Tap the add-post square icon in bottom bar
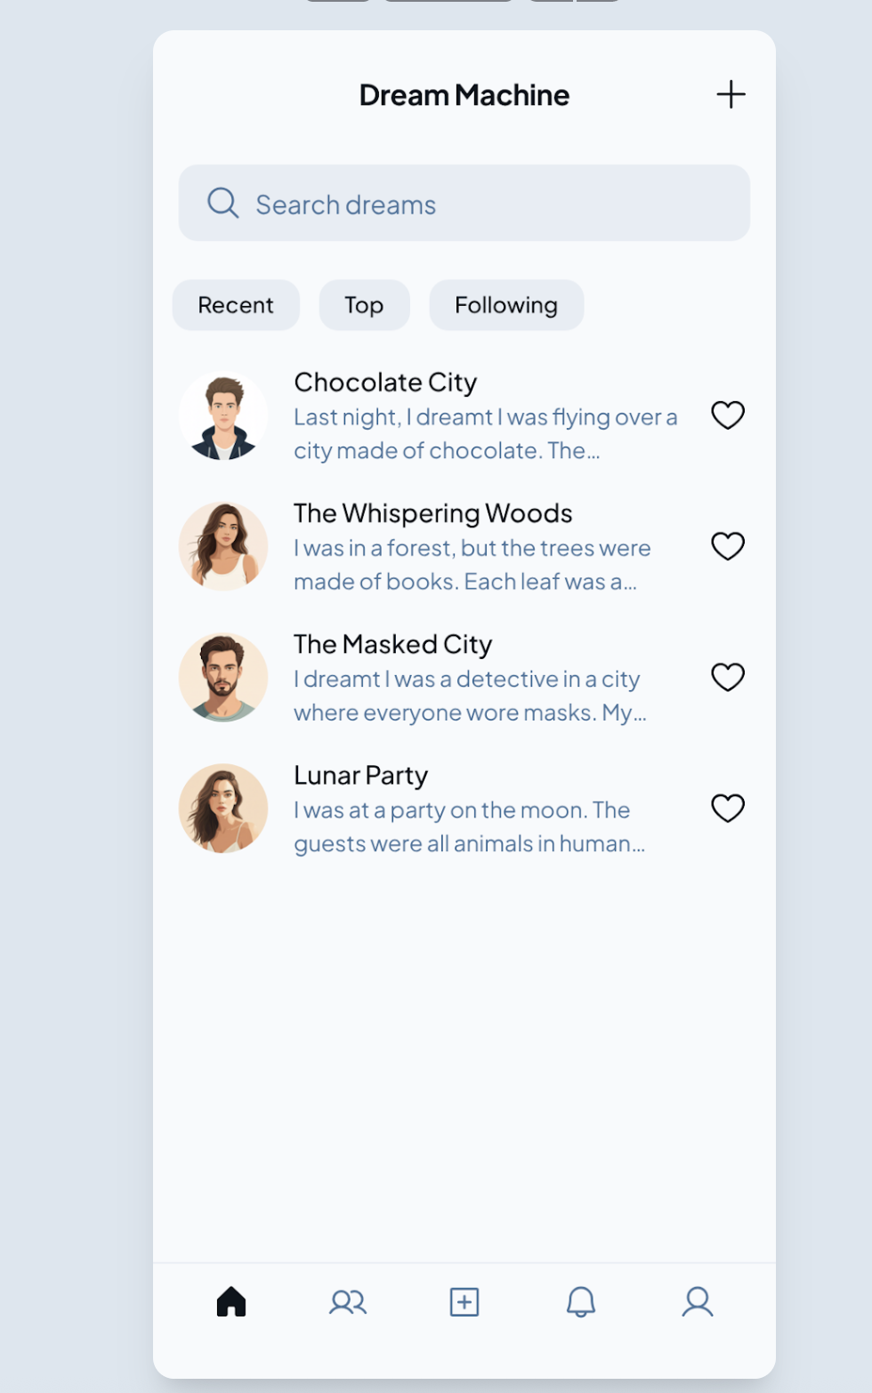This screenshot has width=872, height=1393. pyautogui.click(x=464, y=1301)
